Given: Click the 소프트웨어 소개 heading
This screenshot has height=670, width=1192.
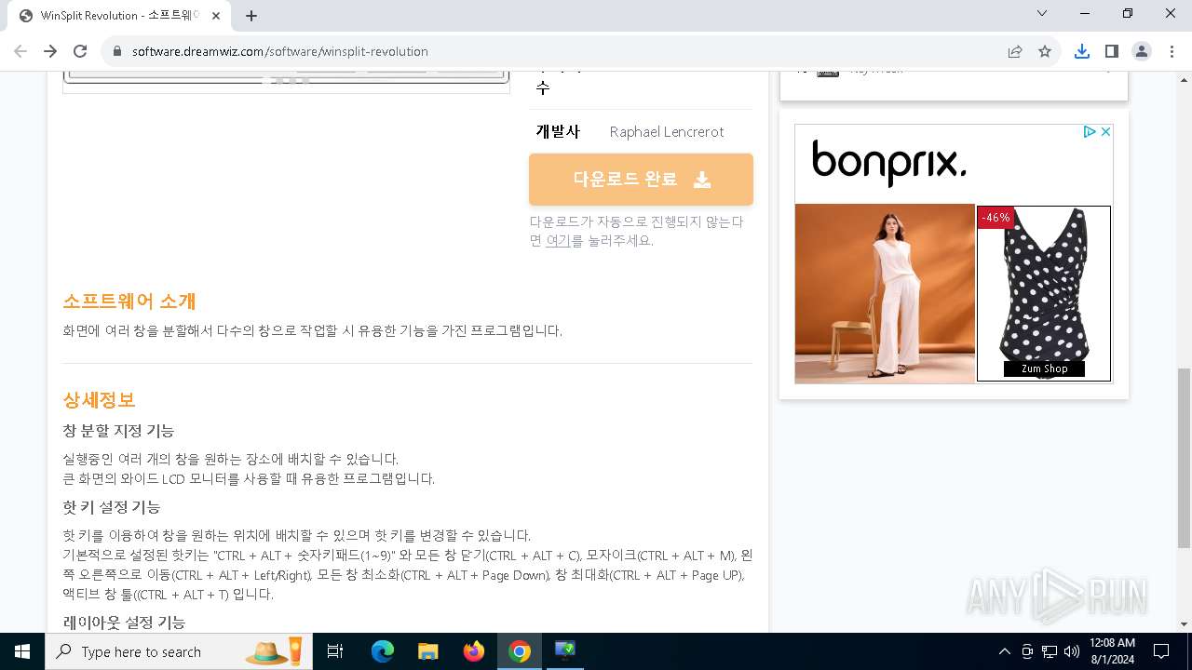Looking at the screenshot, I should 129,301.
